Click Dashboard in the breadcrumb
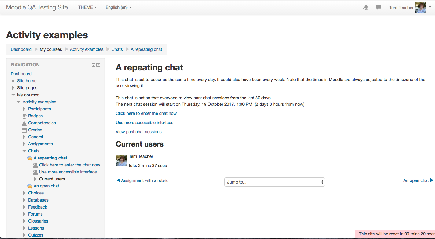 click(21, 49)
